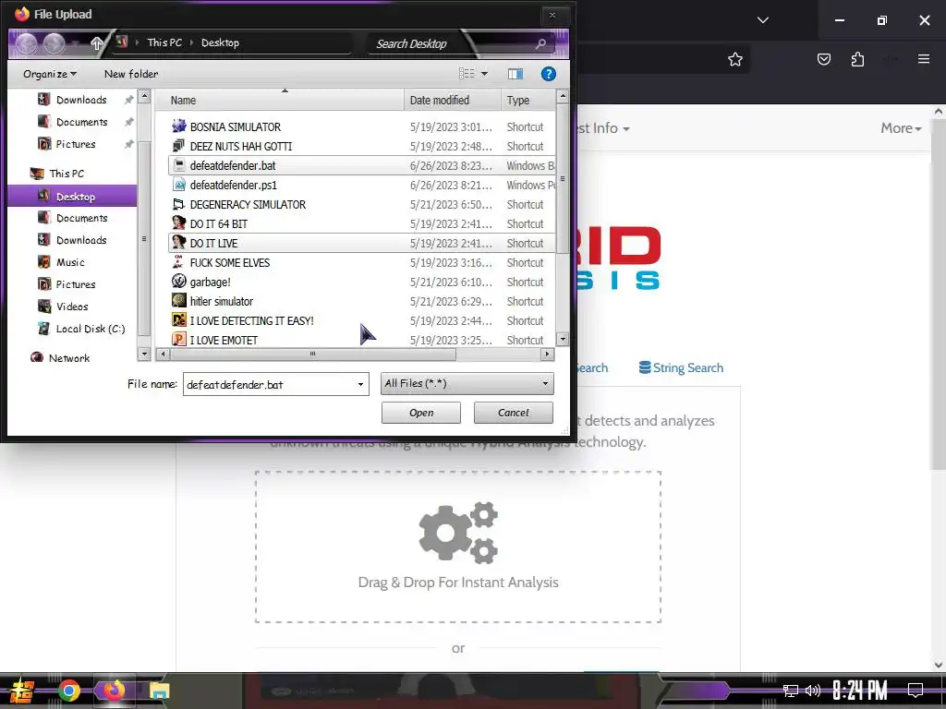
Task: Expand the address bar recent locations arrow
Action: pyautogui.click(x=75, y=43)
